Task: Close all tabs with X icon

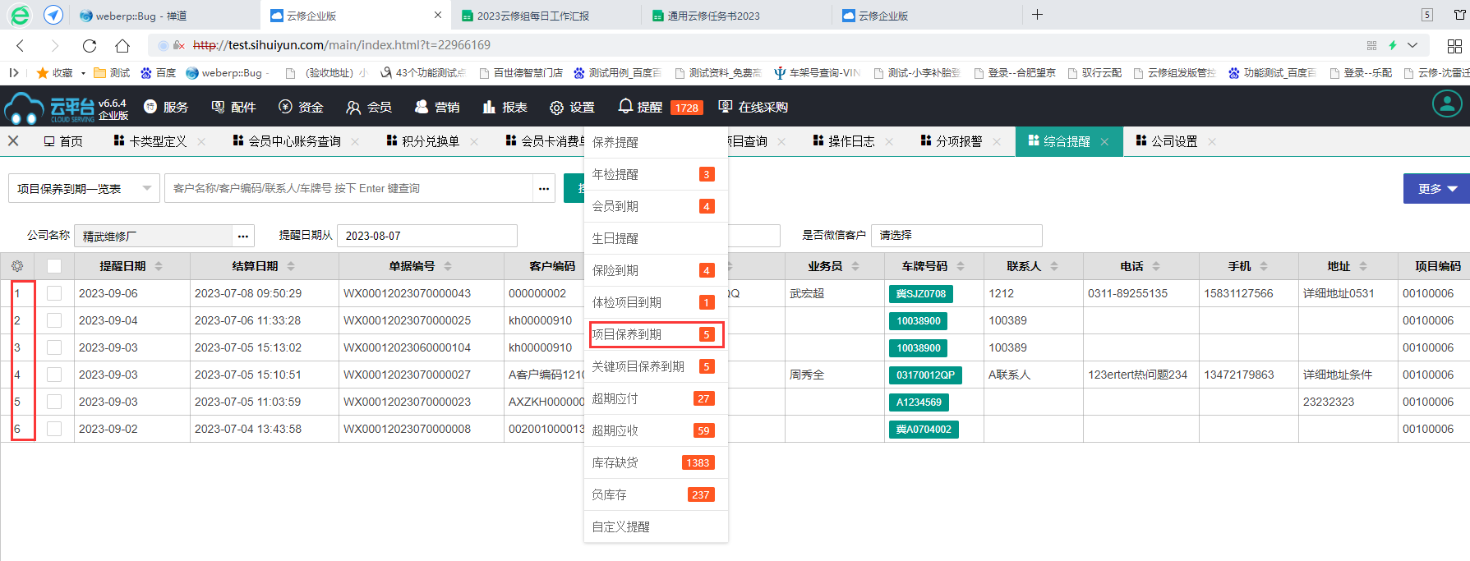Action: (x=13, y=141)
